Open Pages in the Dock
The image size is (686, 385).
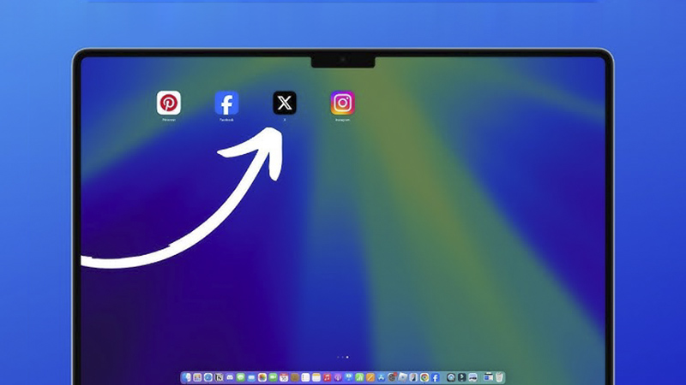(x=370, y=377)
